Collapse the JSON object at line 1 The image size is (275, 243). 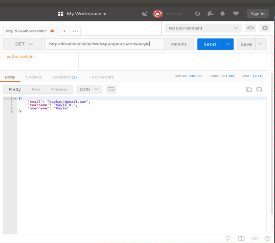click(x=15, y=98)
